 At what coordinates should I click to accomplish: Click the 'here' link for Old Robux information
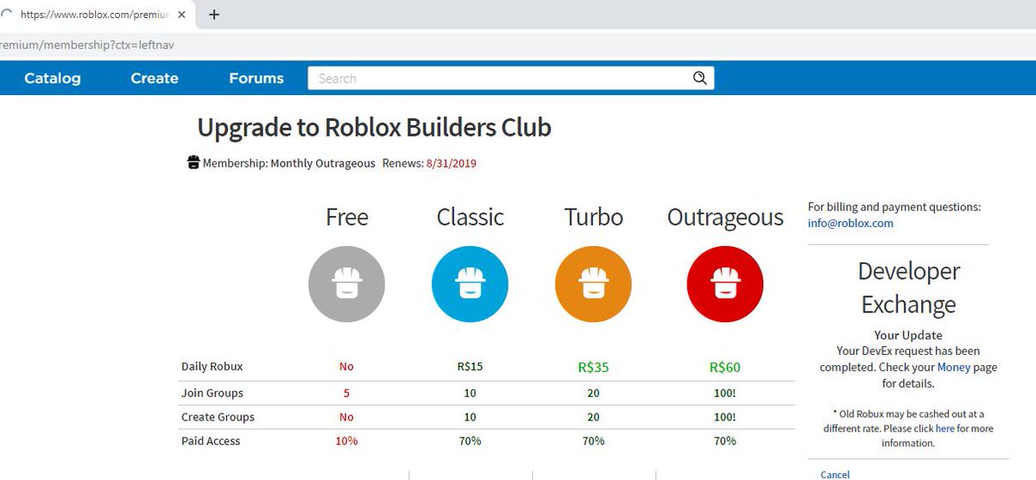944,428
